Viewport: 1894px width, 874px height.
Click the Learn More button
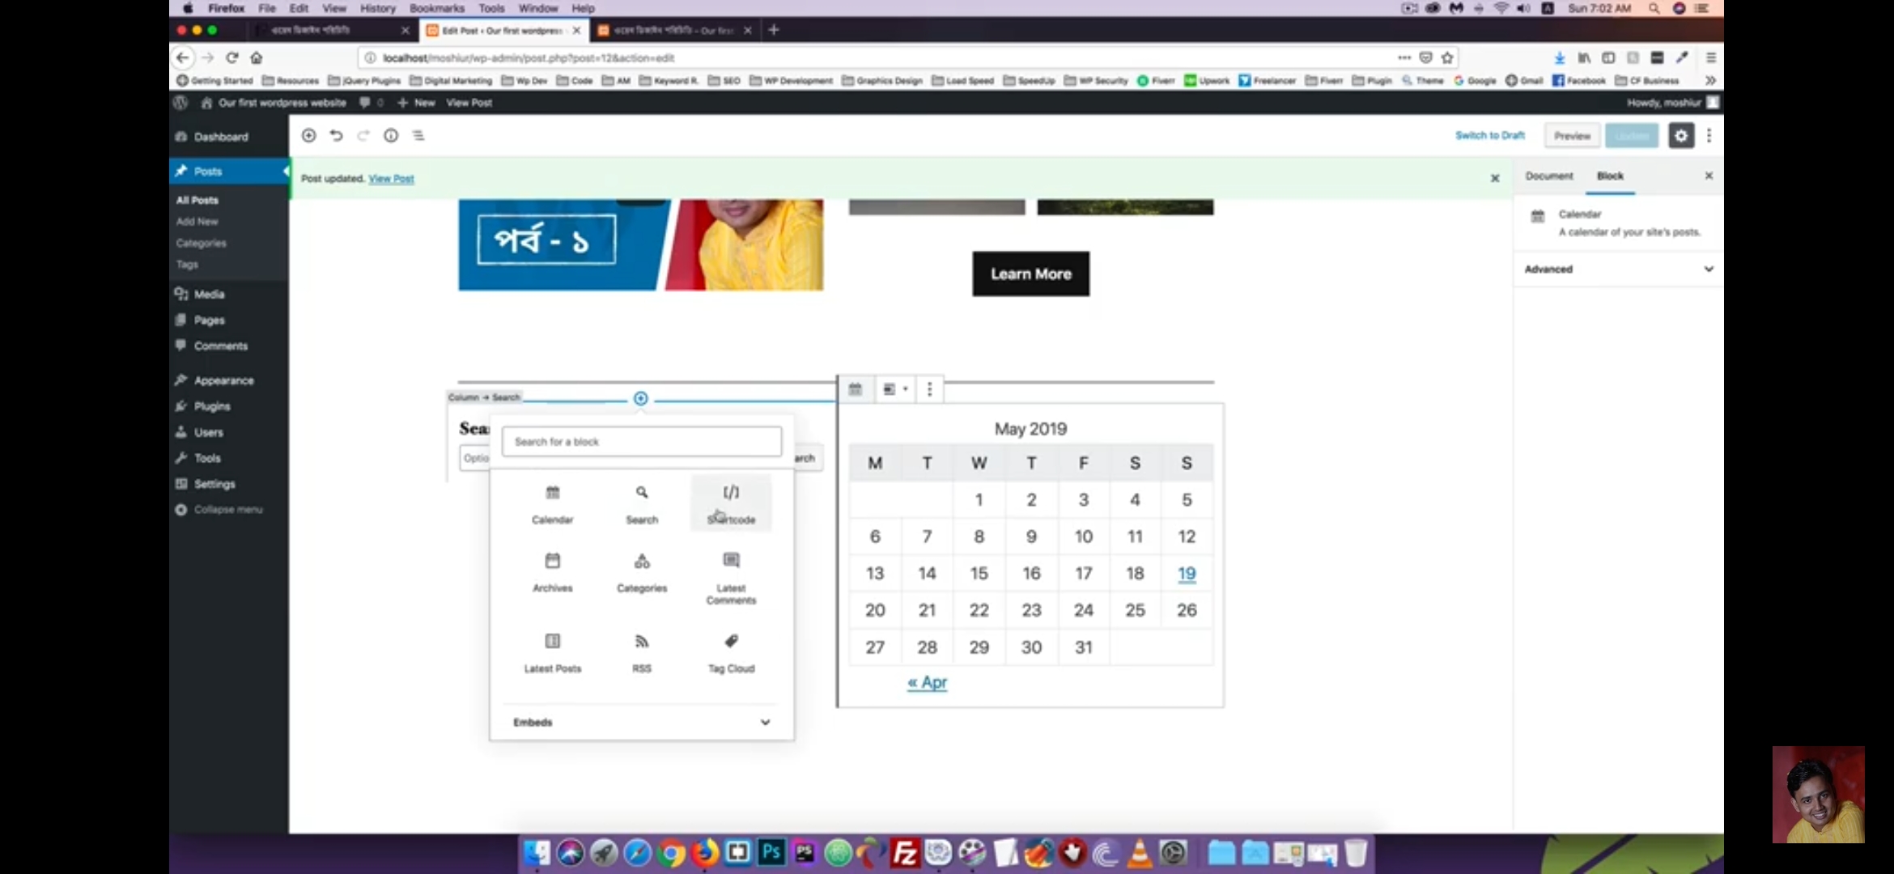[x=1030, y=274]
